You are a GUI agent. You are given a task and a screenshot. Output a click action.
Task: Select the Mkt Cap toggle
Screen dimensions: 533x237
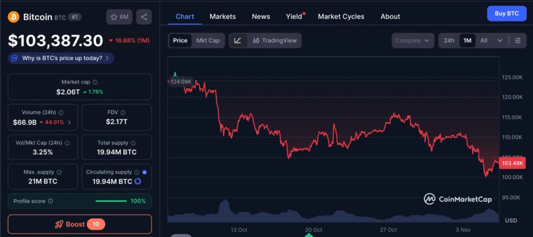tap(208, 40)
